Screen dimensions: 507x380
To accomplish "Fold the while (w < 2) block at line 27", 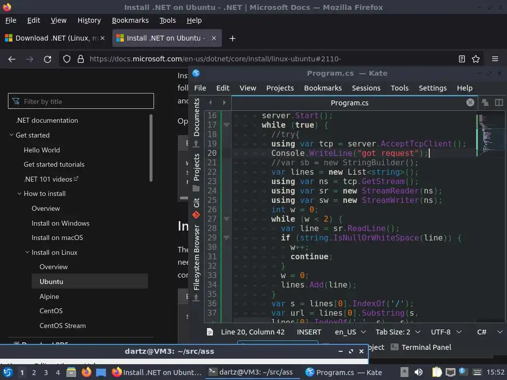I will (x=227, y=219).
